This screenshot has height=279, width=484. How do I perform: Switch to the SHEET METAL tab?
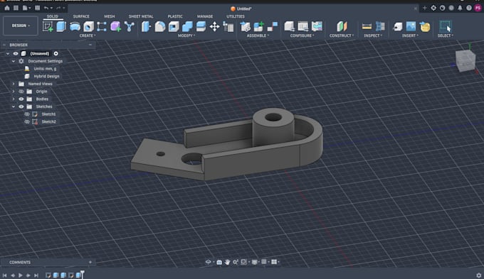pos(141,16)
